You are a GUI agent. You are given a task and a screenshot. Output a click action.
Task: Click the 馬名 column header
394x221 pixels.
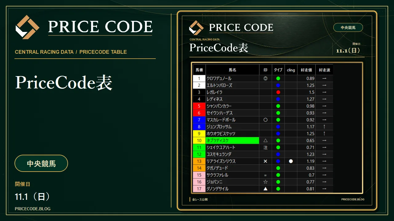click(x=232, y=70)
